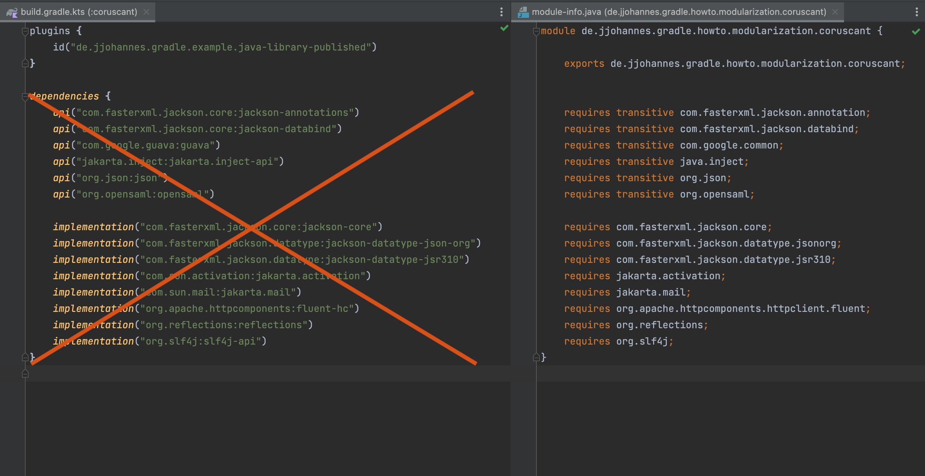The height and width of the screenshot is (476, 925).
Task: Click the exported coruscant package name
Action: point(755,64)
